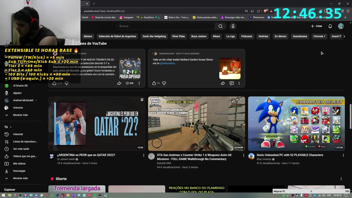The width and height of the screenshot is (352, 198).
Task: Click the Crear button
Action: [317, 26]
